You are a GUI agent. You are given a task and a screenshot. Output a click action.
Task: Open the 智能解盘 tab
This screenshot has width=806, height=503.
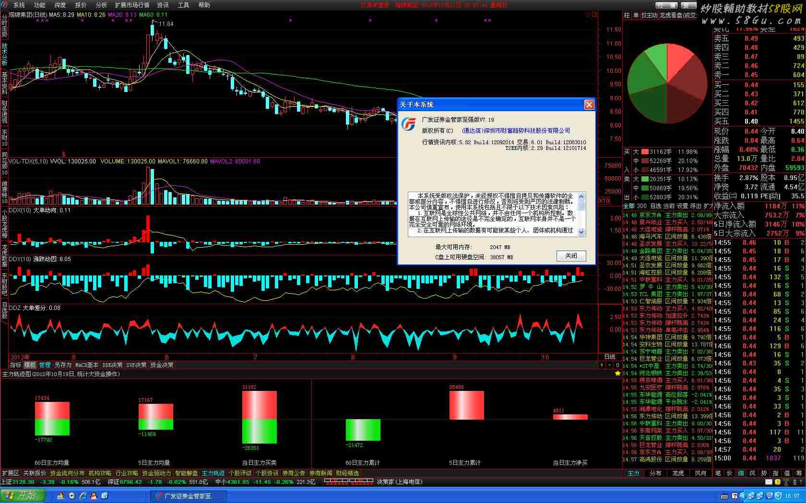187,473
